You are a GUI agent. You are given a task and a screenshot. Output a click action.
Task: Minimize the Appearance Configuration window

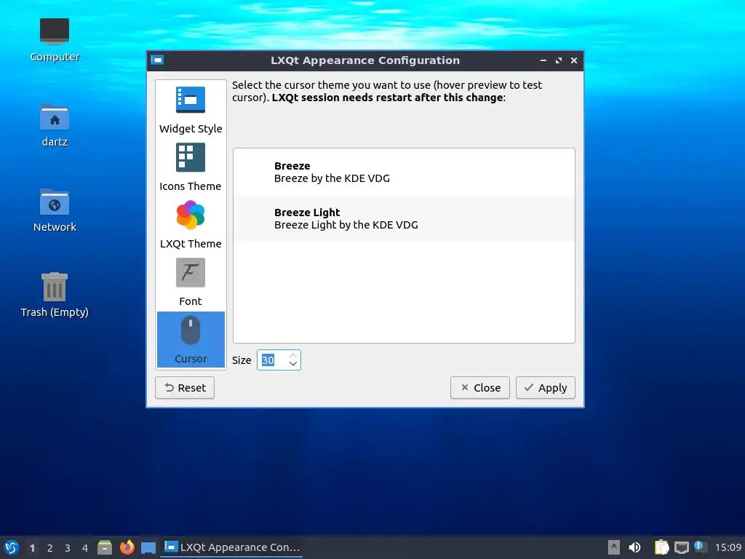click(x=543, y=60)
